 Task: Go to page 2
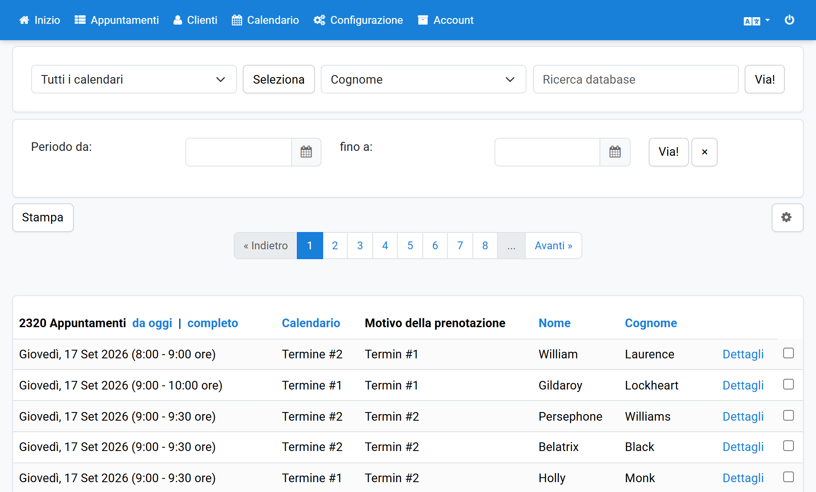pos(335,246)
